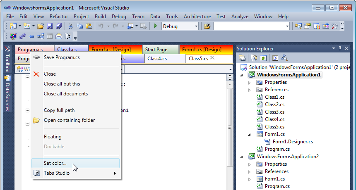Start debugging with green play arrow

point(156,26)
